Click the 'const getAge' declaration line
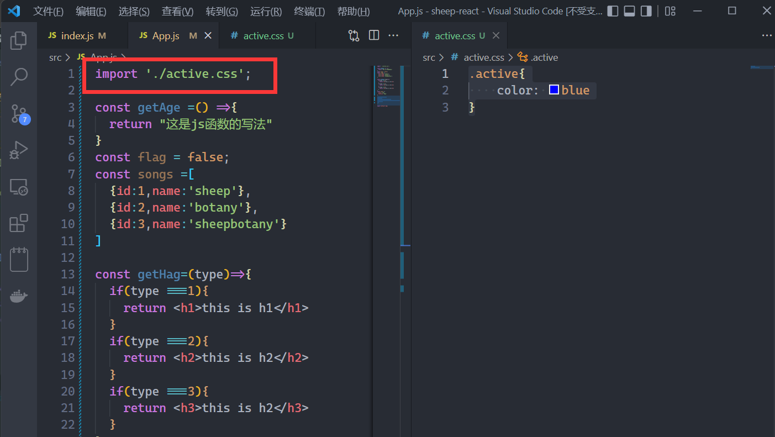 166,107
